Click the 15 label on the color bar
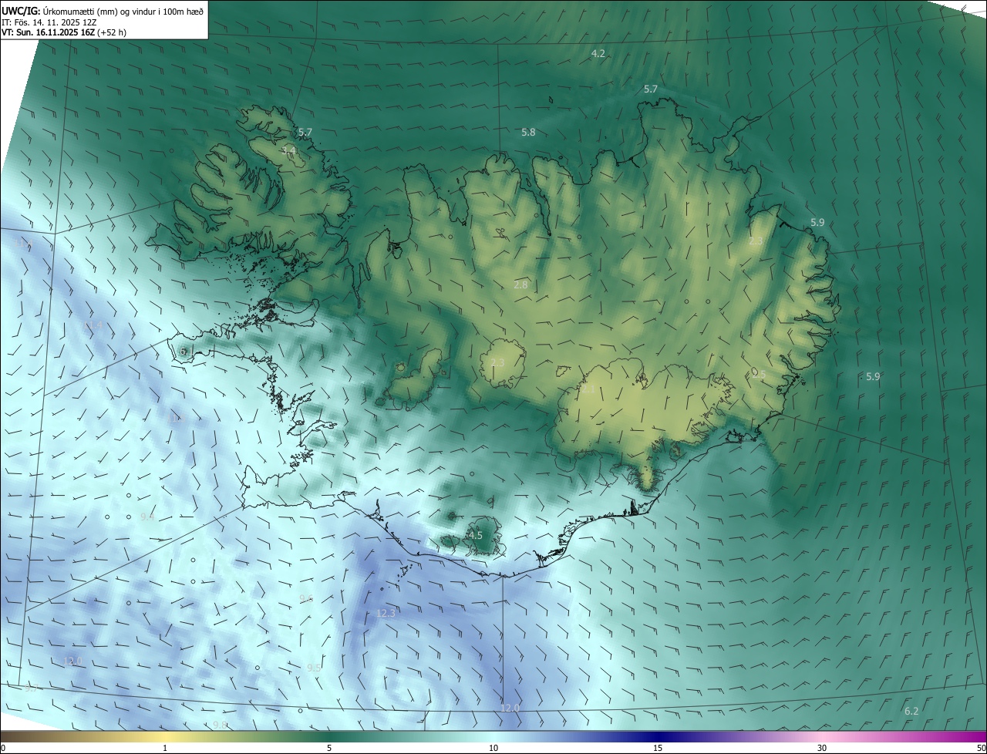 [x=658, y=748]
